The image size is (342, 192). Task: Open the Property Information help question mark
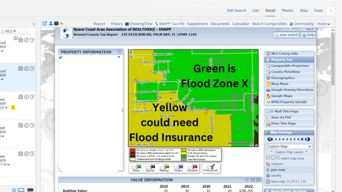pos(119,52)
